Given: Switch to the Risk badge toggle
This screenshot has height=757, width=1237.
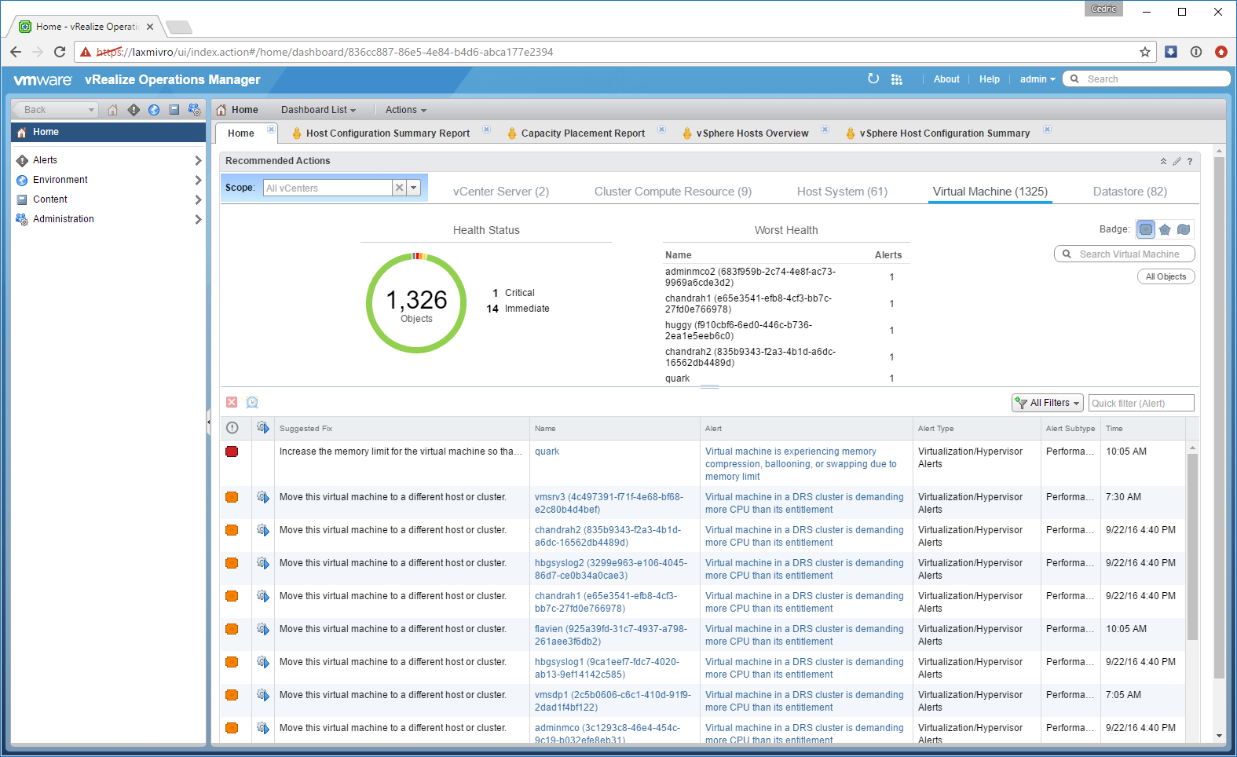Looking at the screenshot, I should (x=1165, y=229).
